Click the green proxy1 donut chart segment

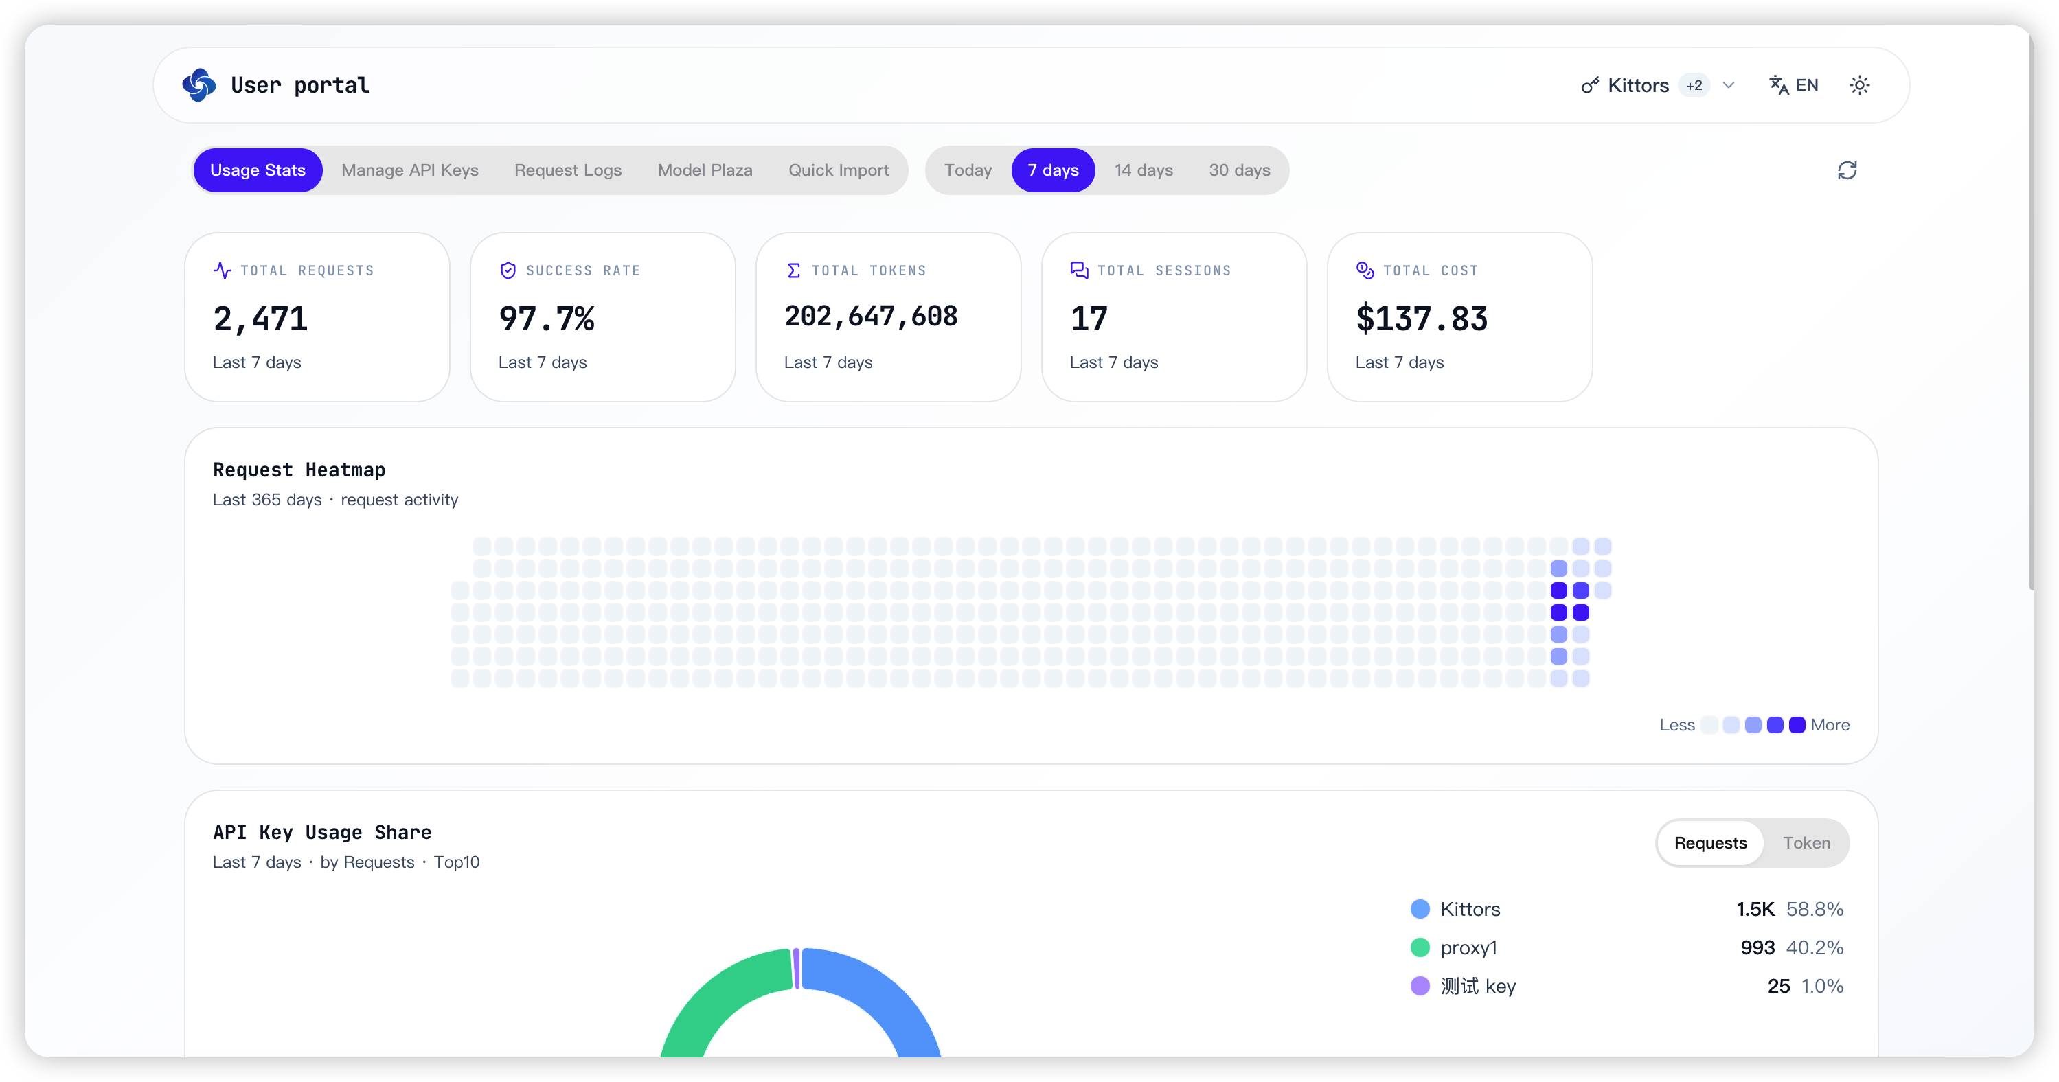coord(716,999)
